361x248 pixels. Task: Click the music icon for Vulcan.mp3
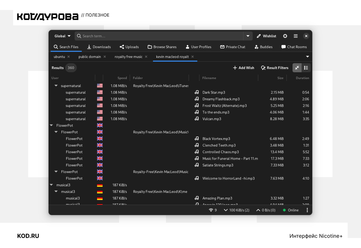tap(197, 119)
